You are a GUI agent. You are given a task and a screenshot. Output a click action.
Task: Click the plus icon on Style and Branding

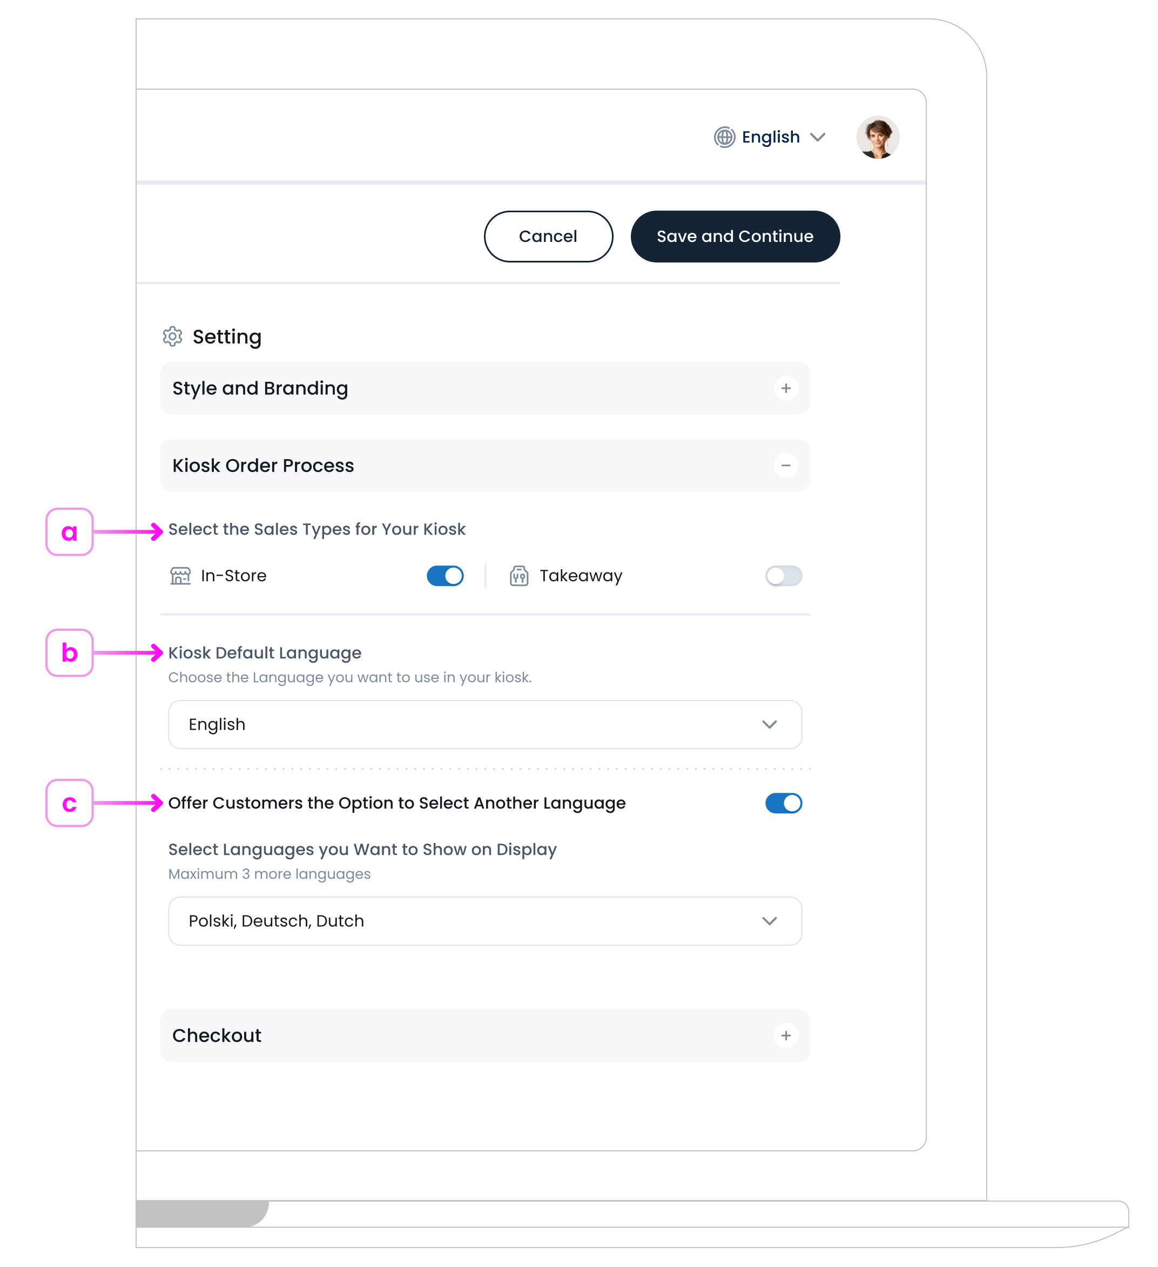click(785, 388)
